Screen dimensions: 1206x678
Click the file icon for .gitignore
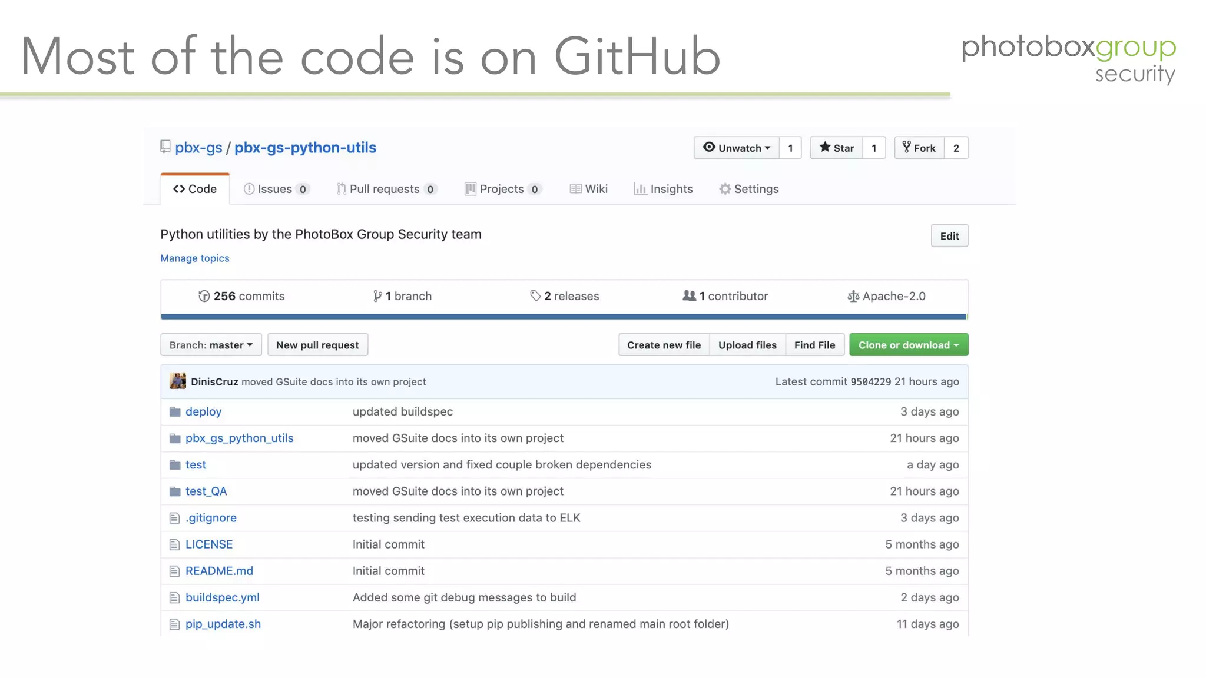174,518
